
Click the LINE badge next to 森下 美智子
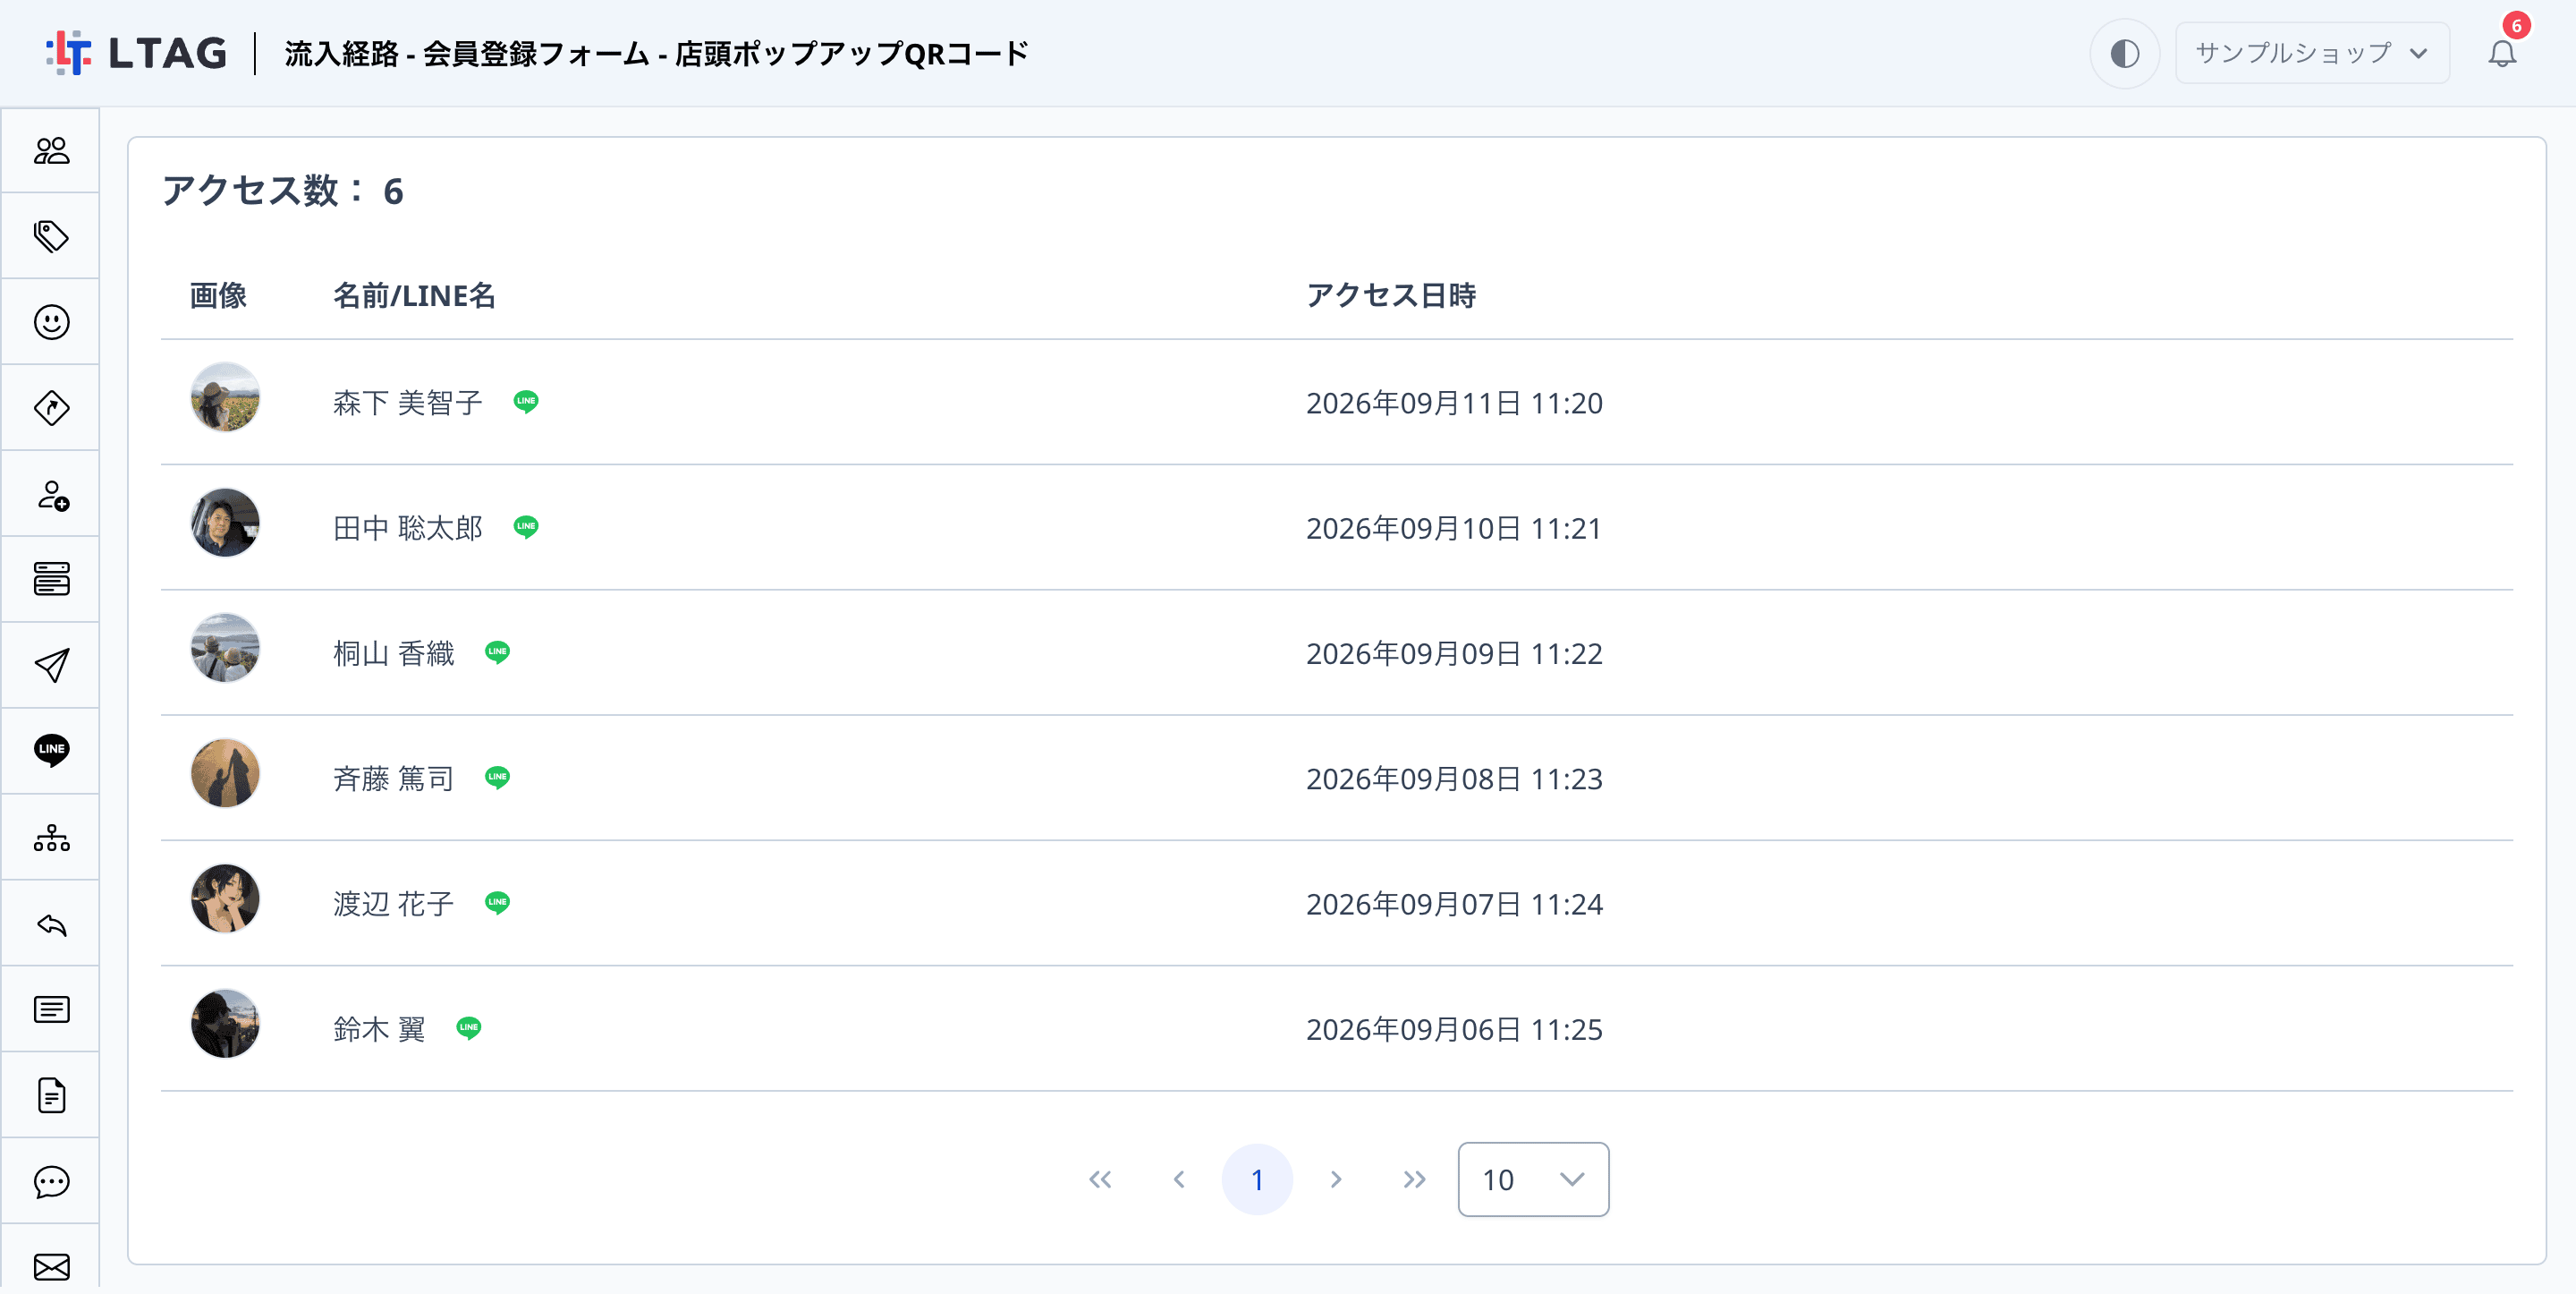tap(526, 401)
